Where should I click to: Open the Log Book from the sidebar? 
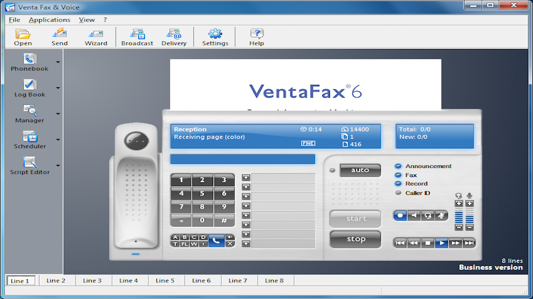[x=29, y=89]
